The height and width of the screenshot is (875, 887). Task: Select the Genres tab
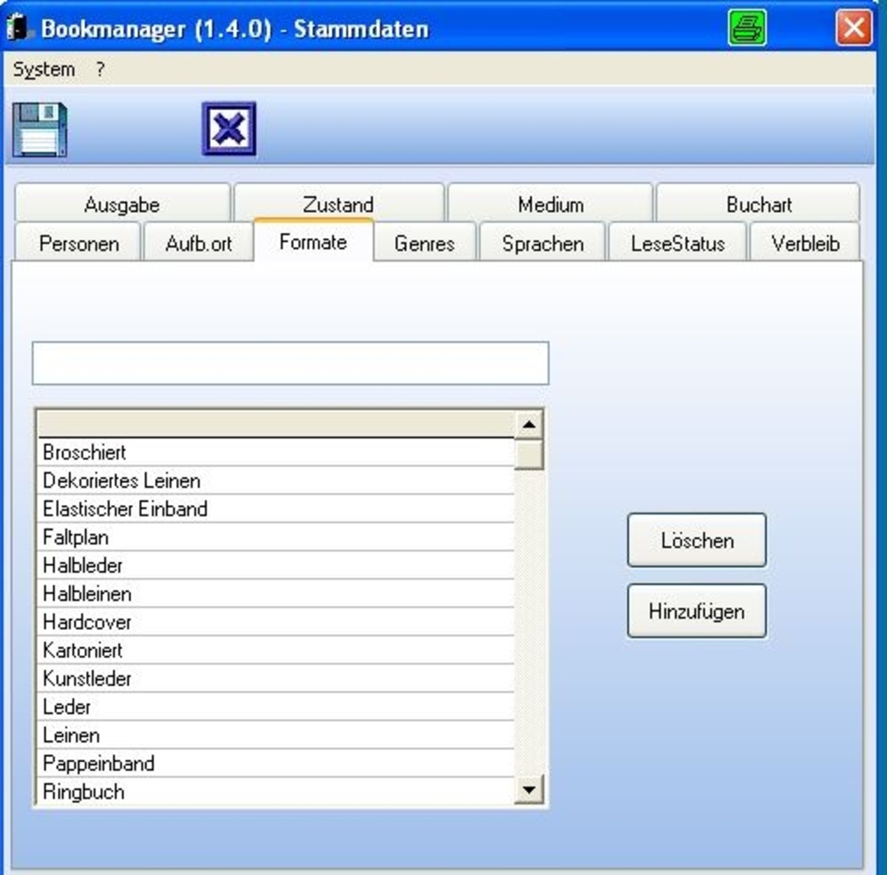pos(424,243)
